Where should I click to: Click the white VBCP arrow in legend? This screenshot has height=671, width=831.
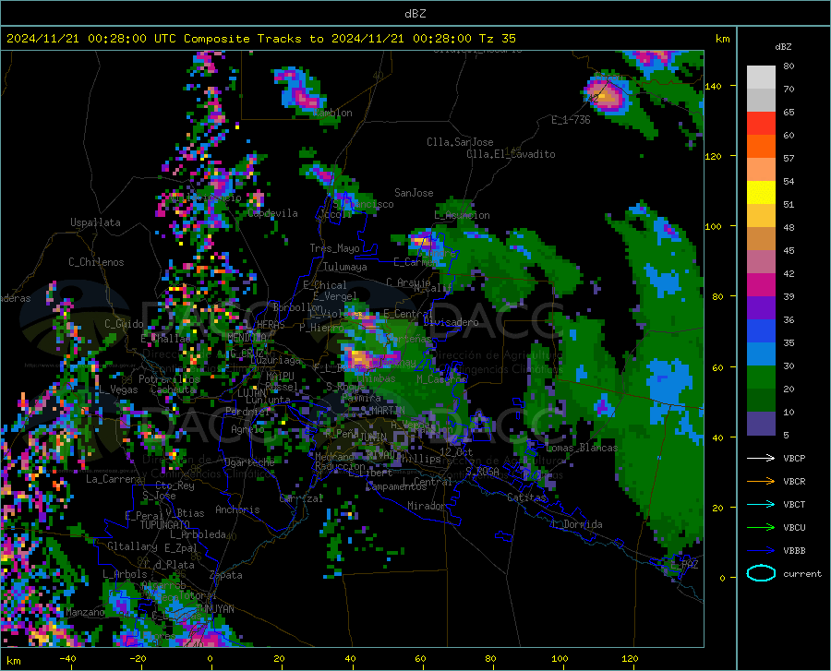[x=761, y=458]
